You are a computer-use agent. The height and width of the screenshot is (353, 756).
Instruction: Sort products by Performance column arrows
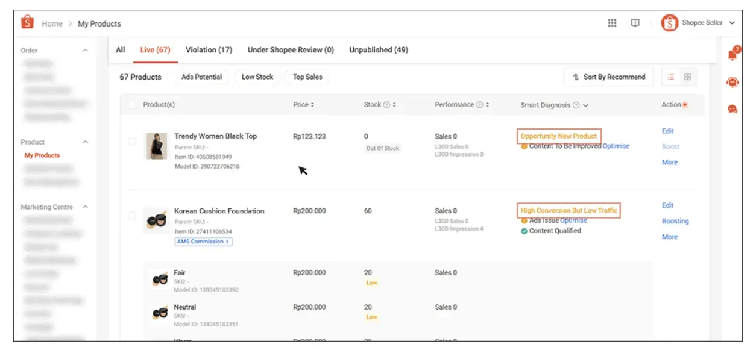tap(487, 105)
